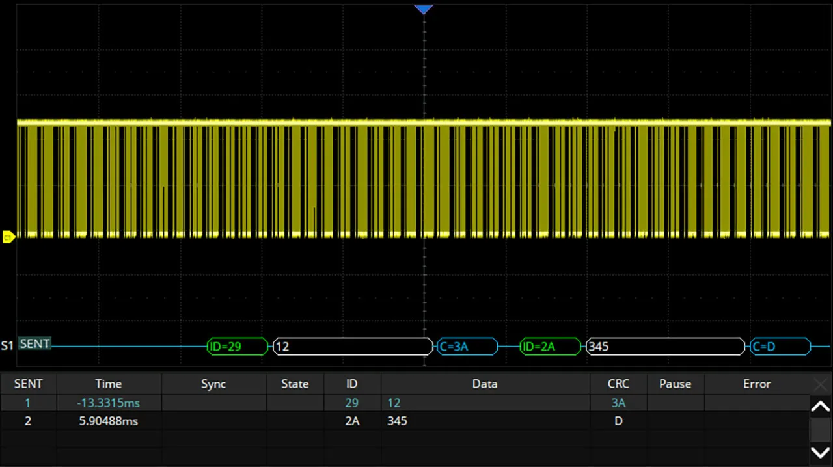Click the blue trigger position marker
Screen dimensions: 833x467
(424, 9)
